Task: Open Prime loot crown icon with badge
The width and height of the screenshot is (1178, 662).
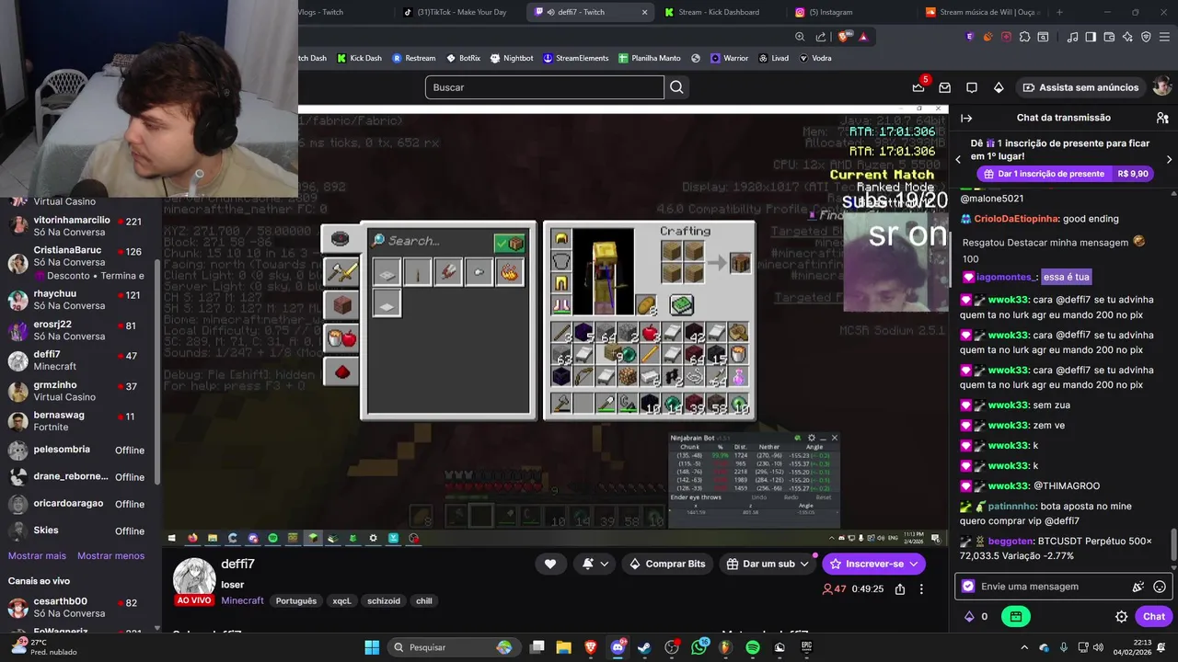Action: (x=918, y=86)
